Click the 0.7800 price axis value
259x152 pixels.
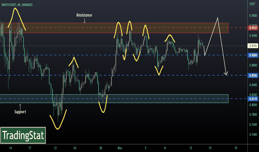(253, 114)
